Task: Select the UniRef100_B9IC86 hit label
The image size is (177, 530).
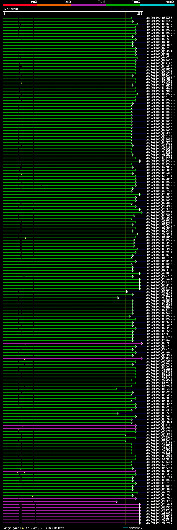Action: pyautogui.click(x=159, y=255)
